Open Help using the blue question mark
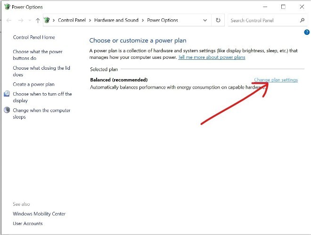 pos(307,32)
